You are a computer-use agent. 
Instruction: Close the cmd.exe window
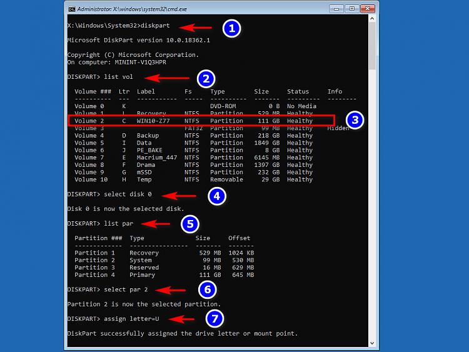(368, 9)
